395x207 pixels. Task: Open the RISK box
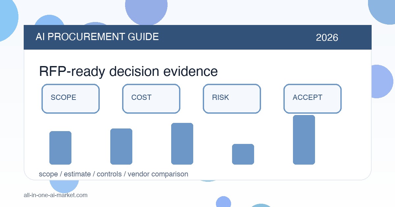pyautogui.click(x=232, y=99)
